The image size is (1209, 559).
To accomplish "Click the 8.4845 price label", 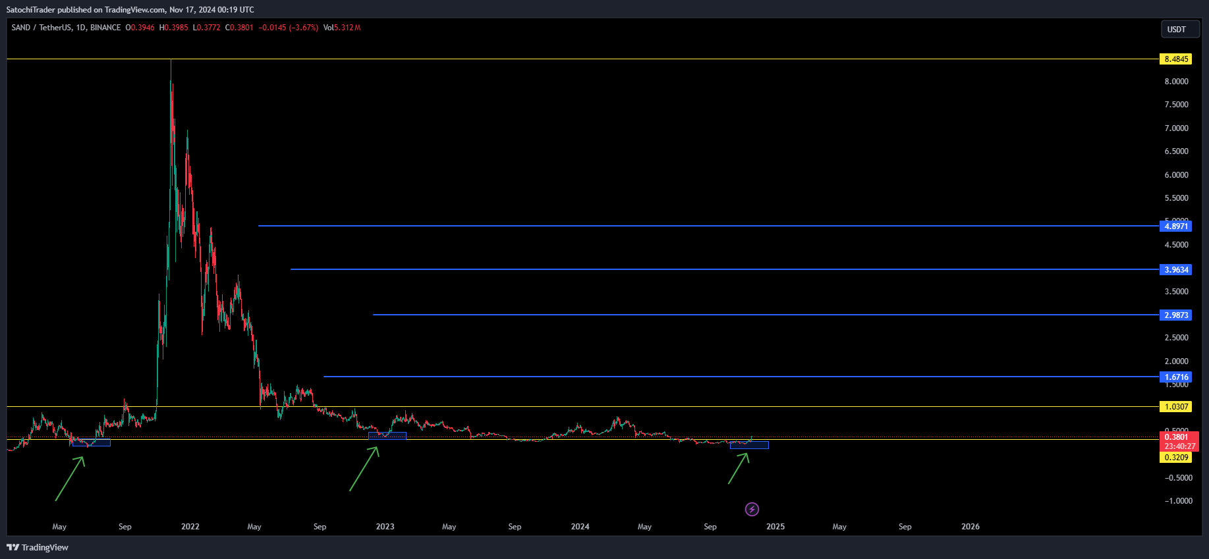I will [1176, 59].
